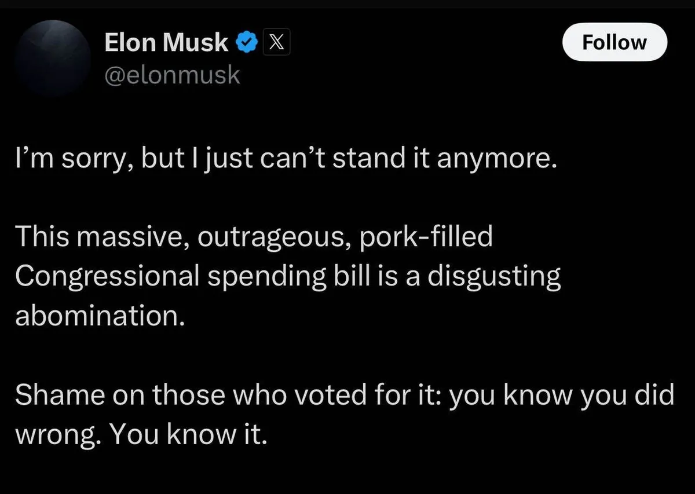Click the blue verified checkmark badge
This screenshot has height=494, width=695.
pos(247,42)
